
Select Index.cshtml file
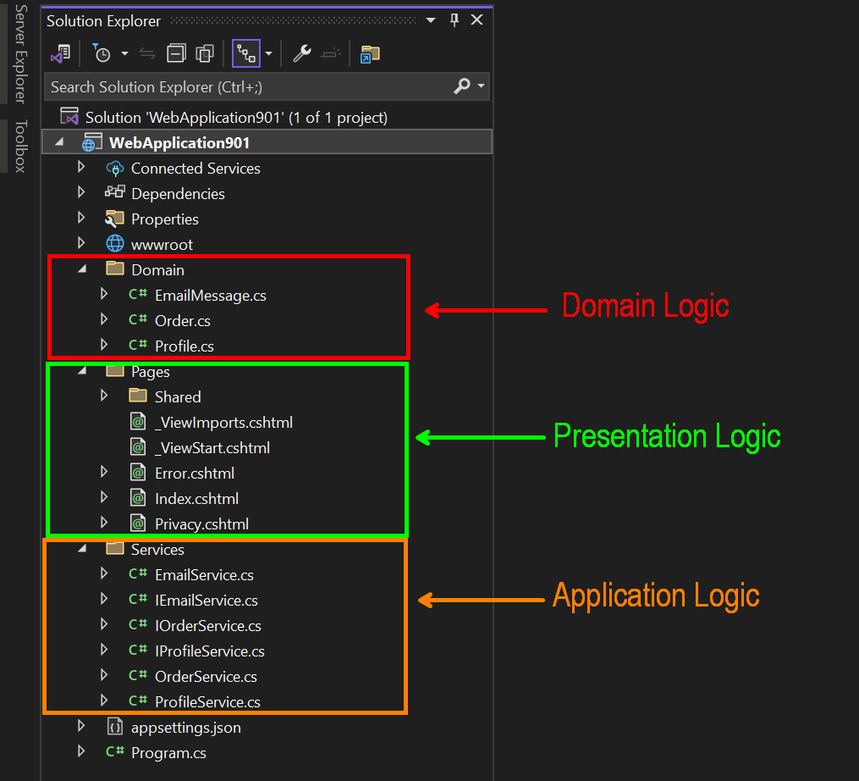196,499
